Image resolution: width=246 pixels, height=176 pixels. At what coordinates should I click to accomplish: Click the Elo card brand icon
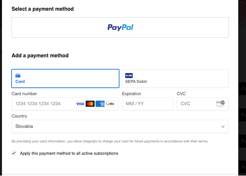(x=110, y=104)
